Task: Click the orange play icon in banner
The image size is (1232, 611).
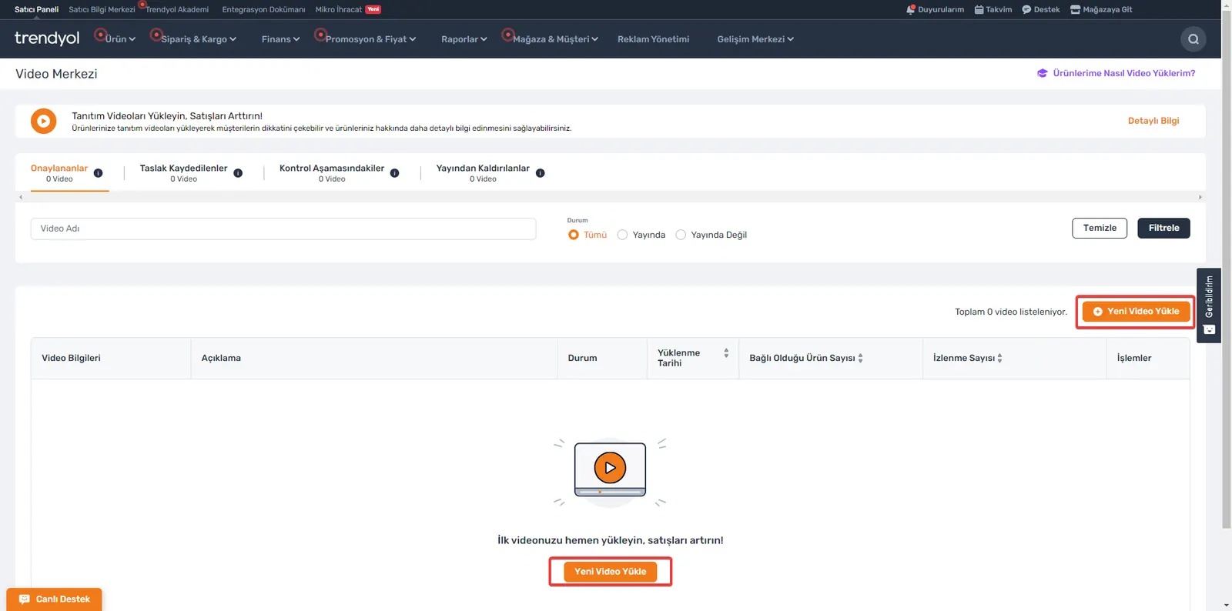Action: coord(44,121)
